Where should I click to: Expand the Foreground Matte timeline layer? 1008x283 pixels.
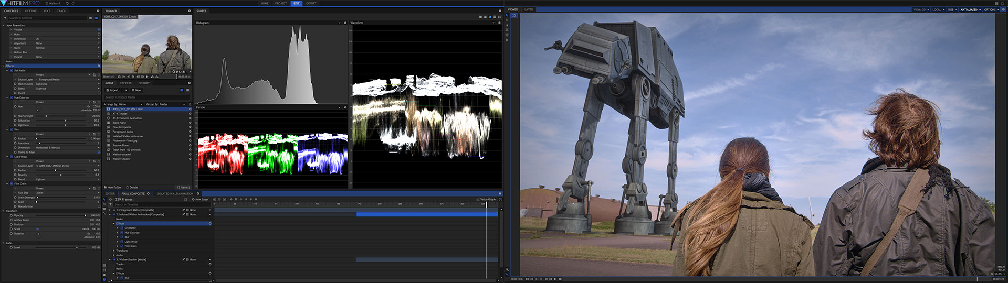click(x=110, y=210)
